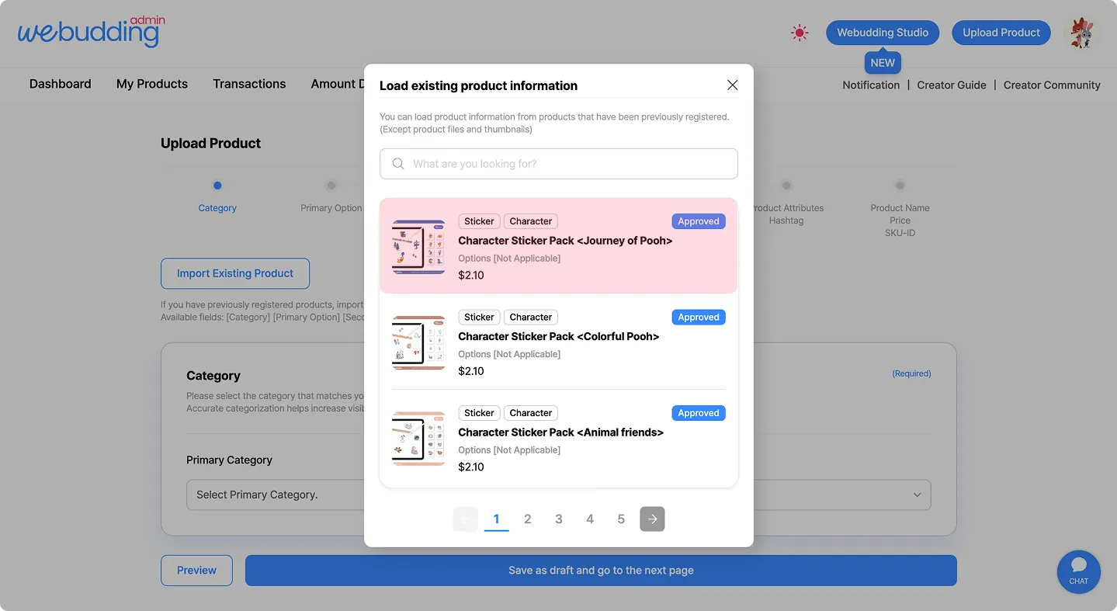Viewport: 1117px width, 611px height.
Task: Click the Approved badge on Journey of Pooh
Action: click(699, 221)
